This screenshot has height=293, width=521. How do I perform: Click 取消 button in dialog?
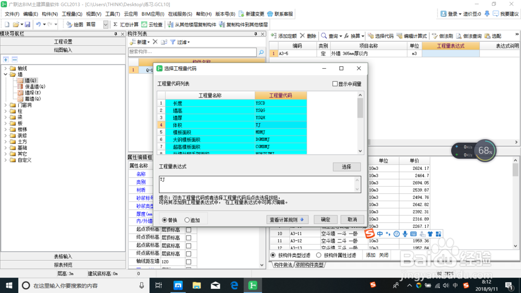352,219
